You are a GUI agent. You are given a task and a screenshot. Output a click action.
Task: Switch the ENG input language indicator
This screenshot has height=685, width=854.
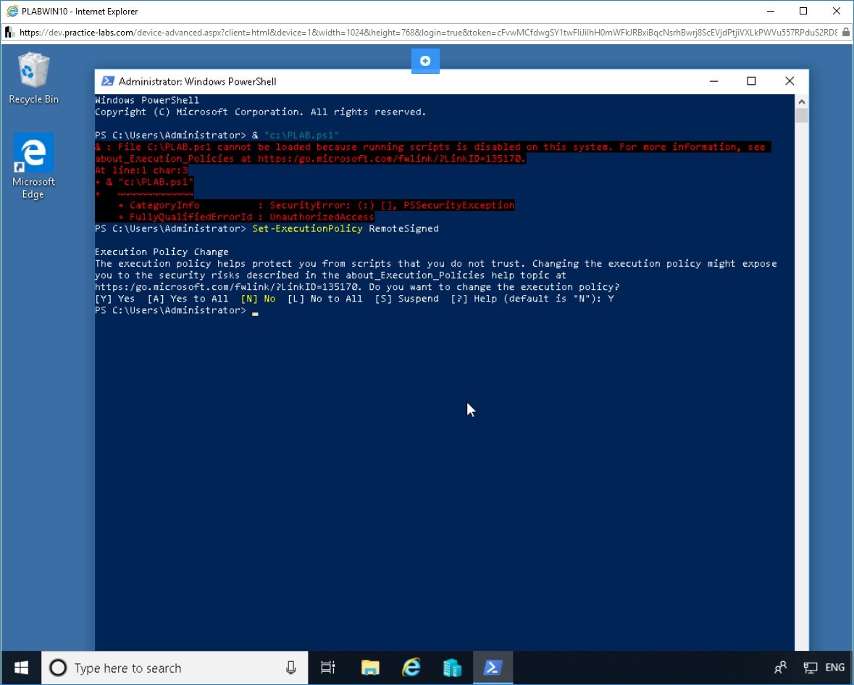tap(835, 668)
